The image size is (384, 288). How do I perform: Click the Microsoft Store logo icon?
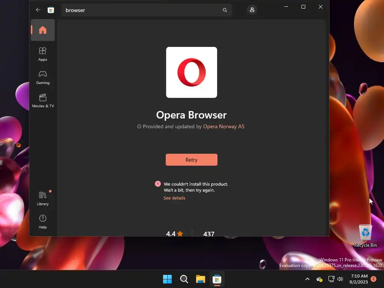[x=51, y=10]
